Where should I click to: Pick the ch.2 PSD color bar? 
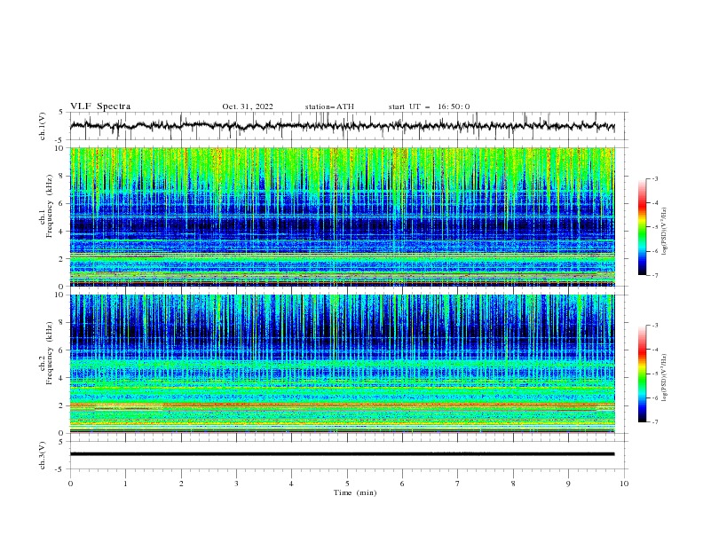pyautogui.click(x=642, y=374)
